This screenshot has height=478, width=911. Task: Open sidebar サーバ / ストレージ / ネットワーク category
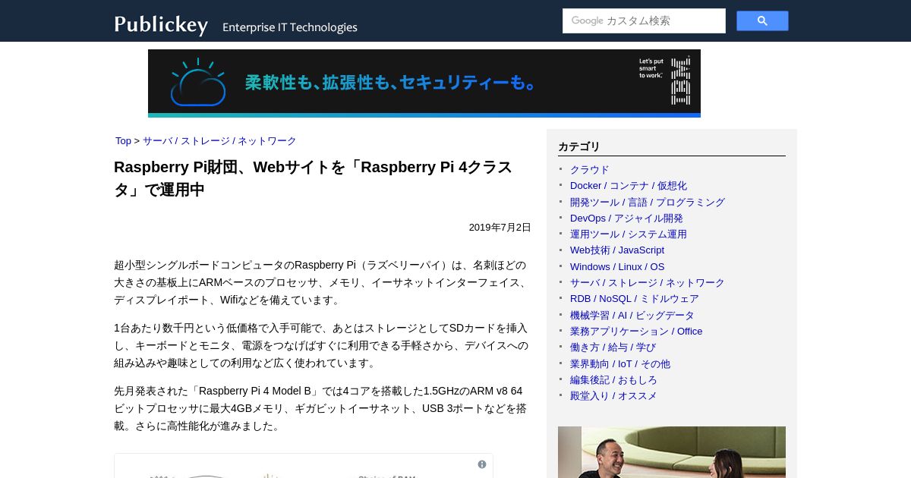(648, 283)
